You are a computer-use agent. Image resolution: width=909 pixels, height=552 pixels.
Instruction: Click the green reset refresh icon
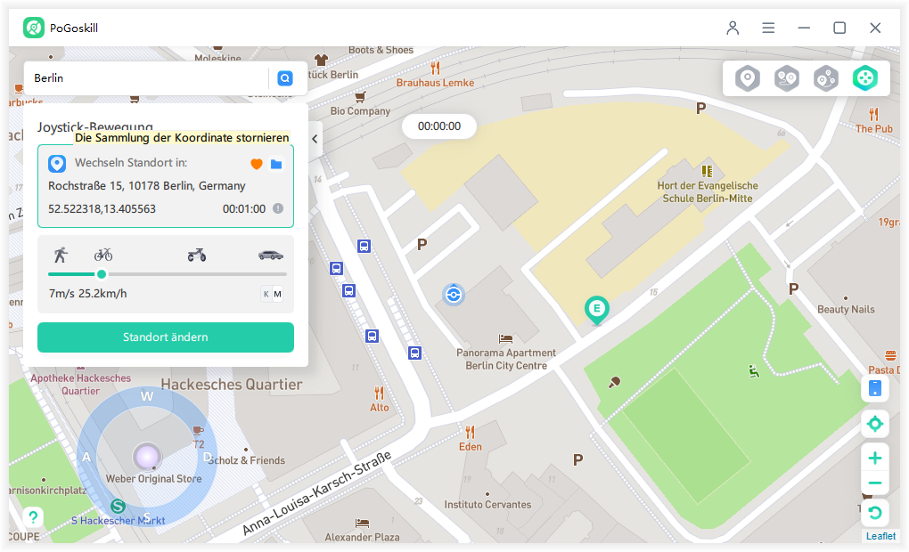coord(875,513)
